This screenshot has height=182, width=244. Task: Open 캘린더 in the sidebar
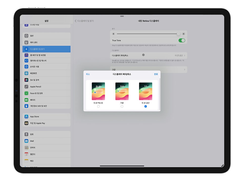pyautogui.click(x=46, y=154)
